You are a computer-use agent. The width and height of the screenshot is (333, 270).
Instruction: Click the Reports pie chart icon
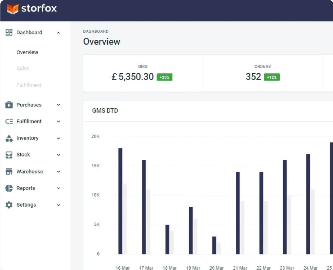(x=9, y=188)
